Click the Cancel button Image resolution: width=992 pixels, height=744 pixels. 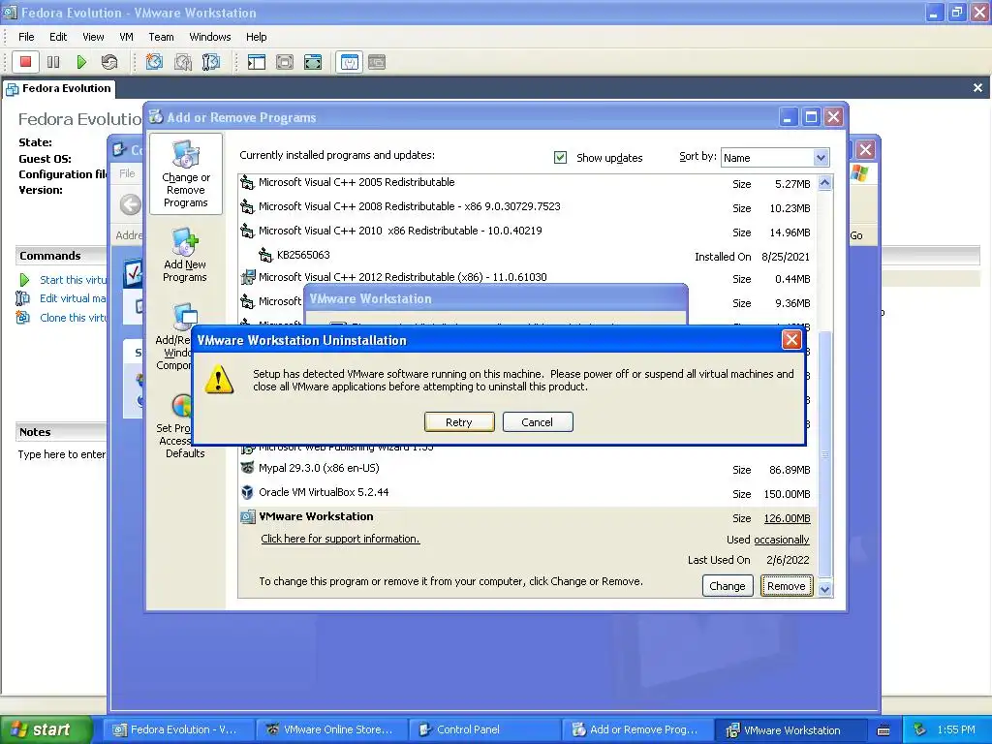(x=537, y=422)
